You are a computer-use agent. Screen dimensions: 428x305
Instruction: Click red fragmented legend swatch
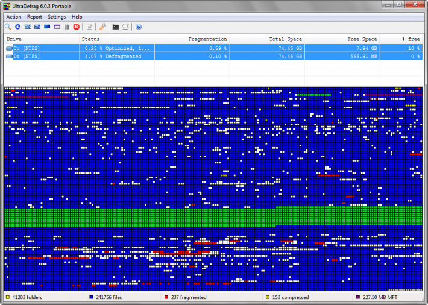(x=166, y=297)
